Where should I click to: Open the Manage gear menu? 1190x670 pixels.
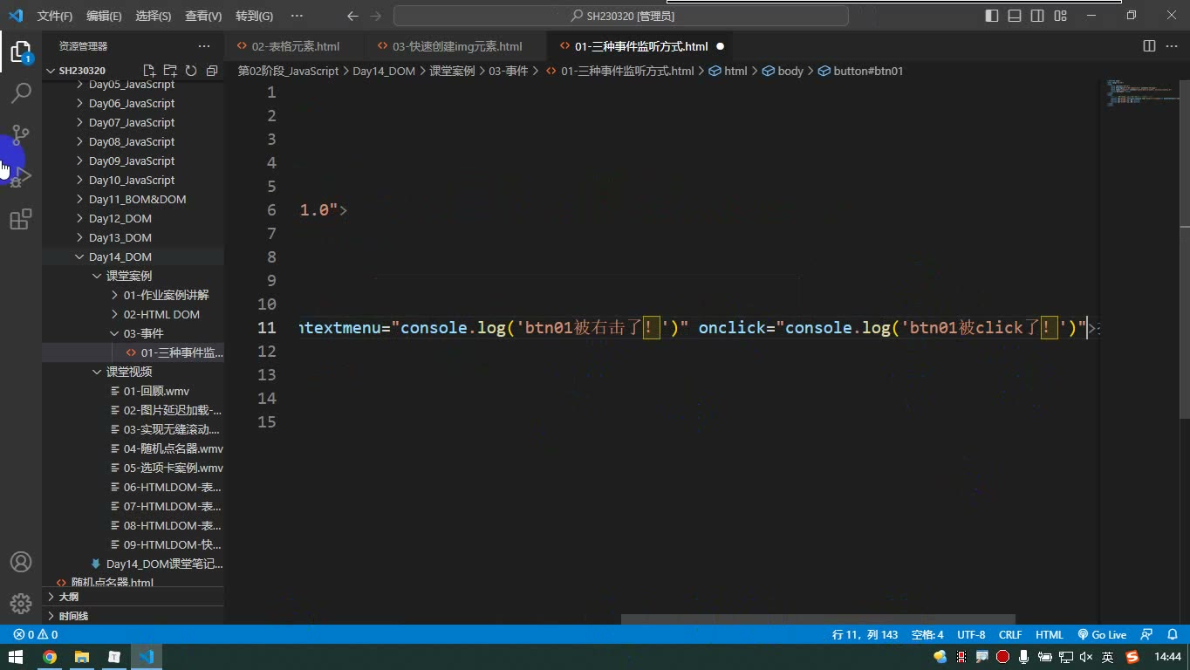[21, 604]
